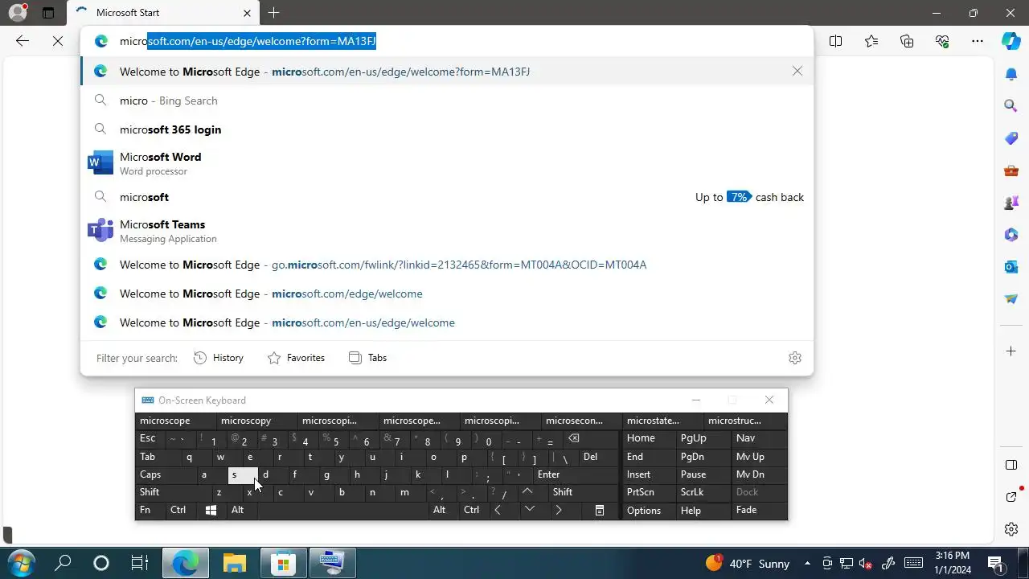Open sidebar notifications bell

(x=1011, y=74)
